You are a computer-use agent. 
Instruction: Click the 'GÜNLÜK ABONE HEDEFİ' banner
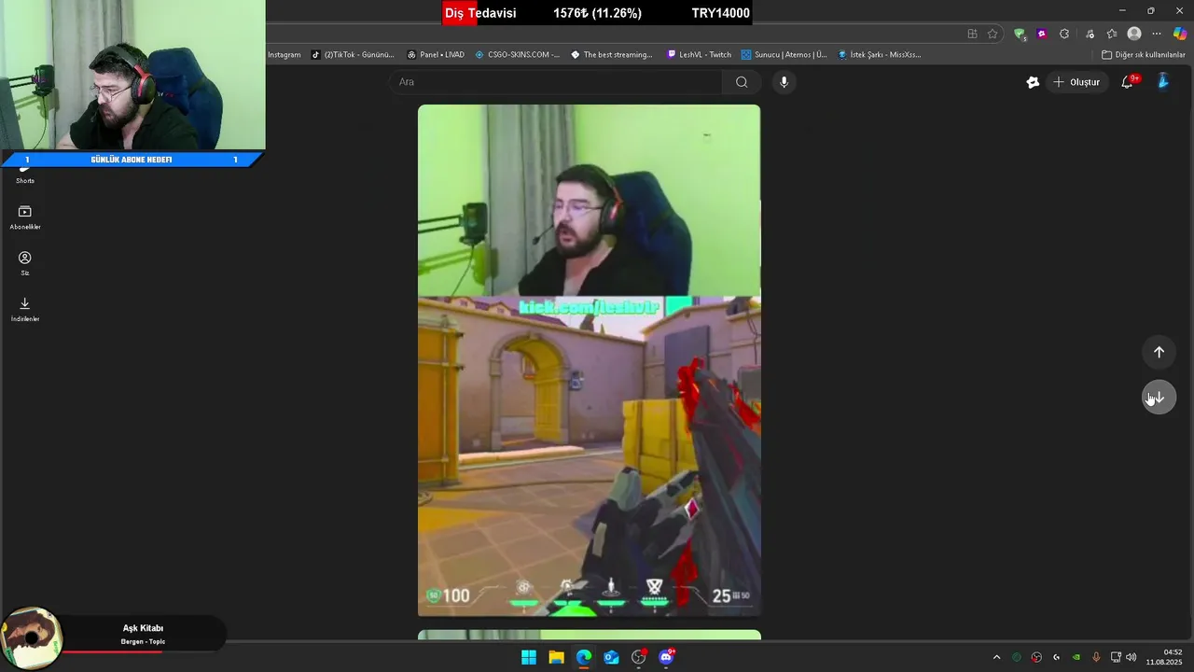click(x=132, y=160)
